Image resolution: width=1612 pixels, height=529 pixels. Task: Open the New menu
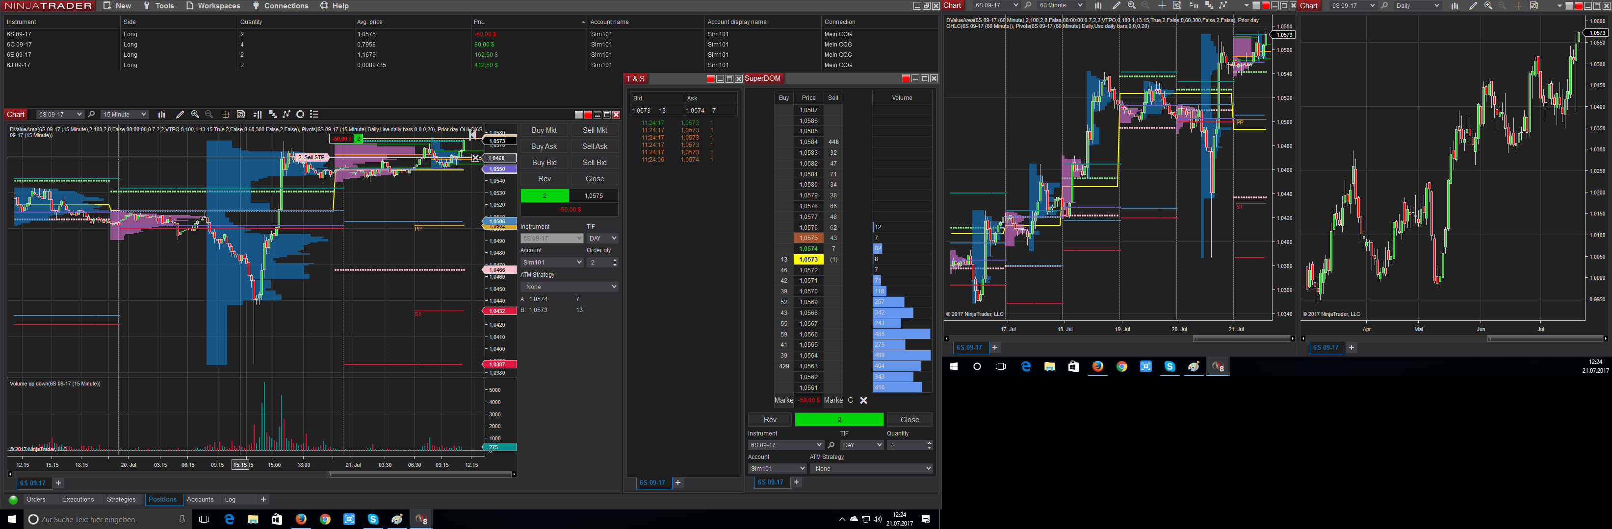click(x=117, y=5)
